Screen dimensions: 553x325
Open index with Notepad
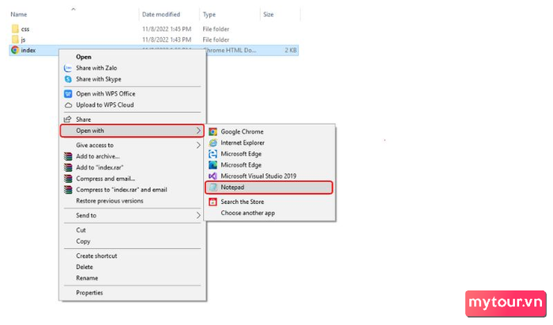click(269, 187)
